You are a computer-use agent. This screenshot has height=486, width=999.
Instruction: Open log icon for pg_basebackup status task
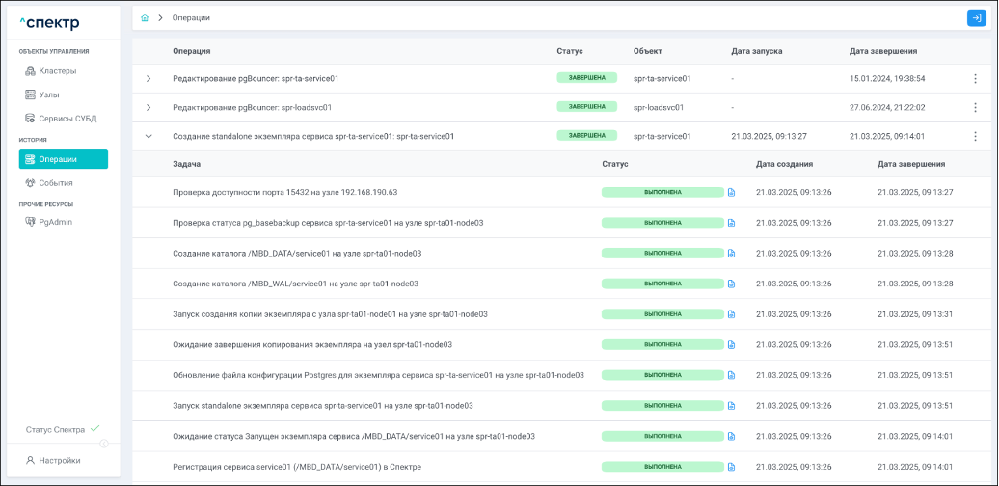click(x=731, y=223)
